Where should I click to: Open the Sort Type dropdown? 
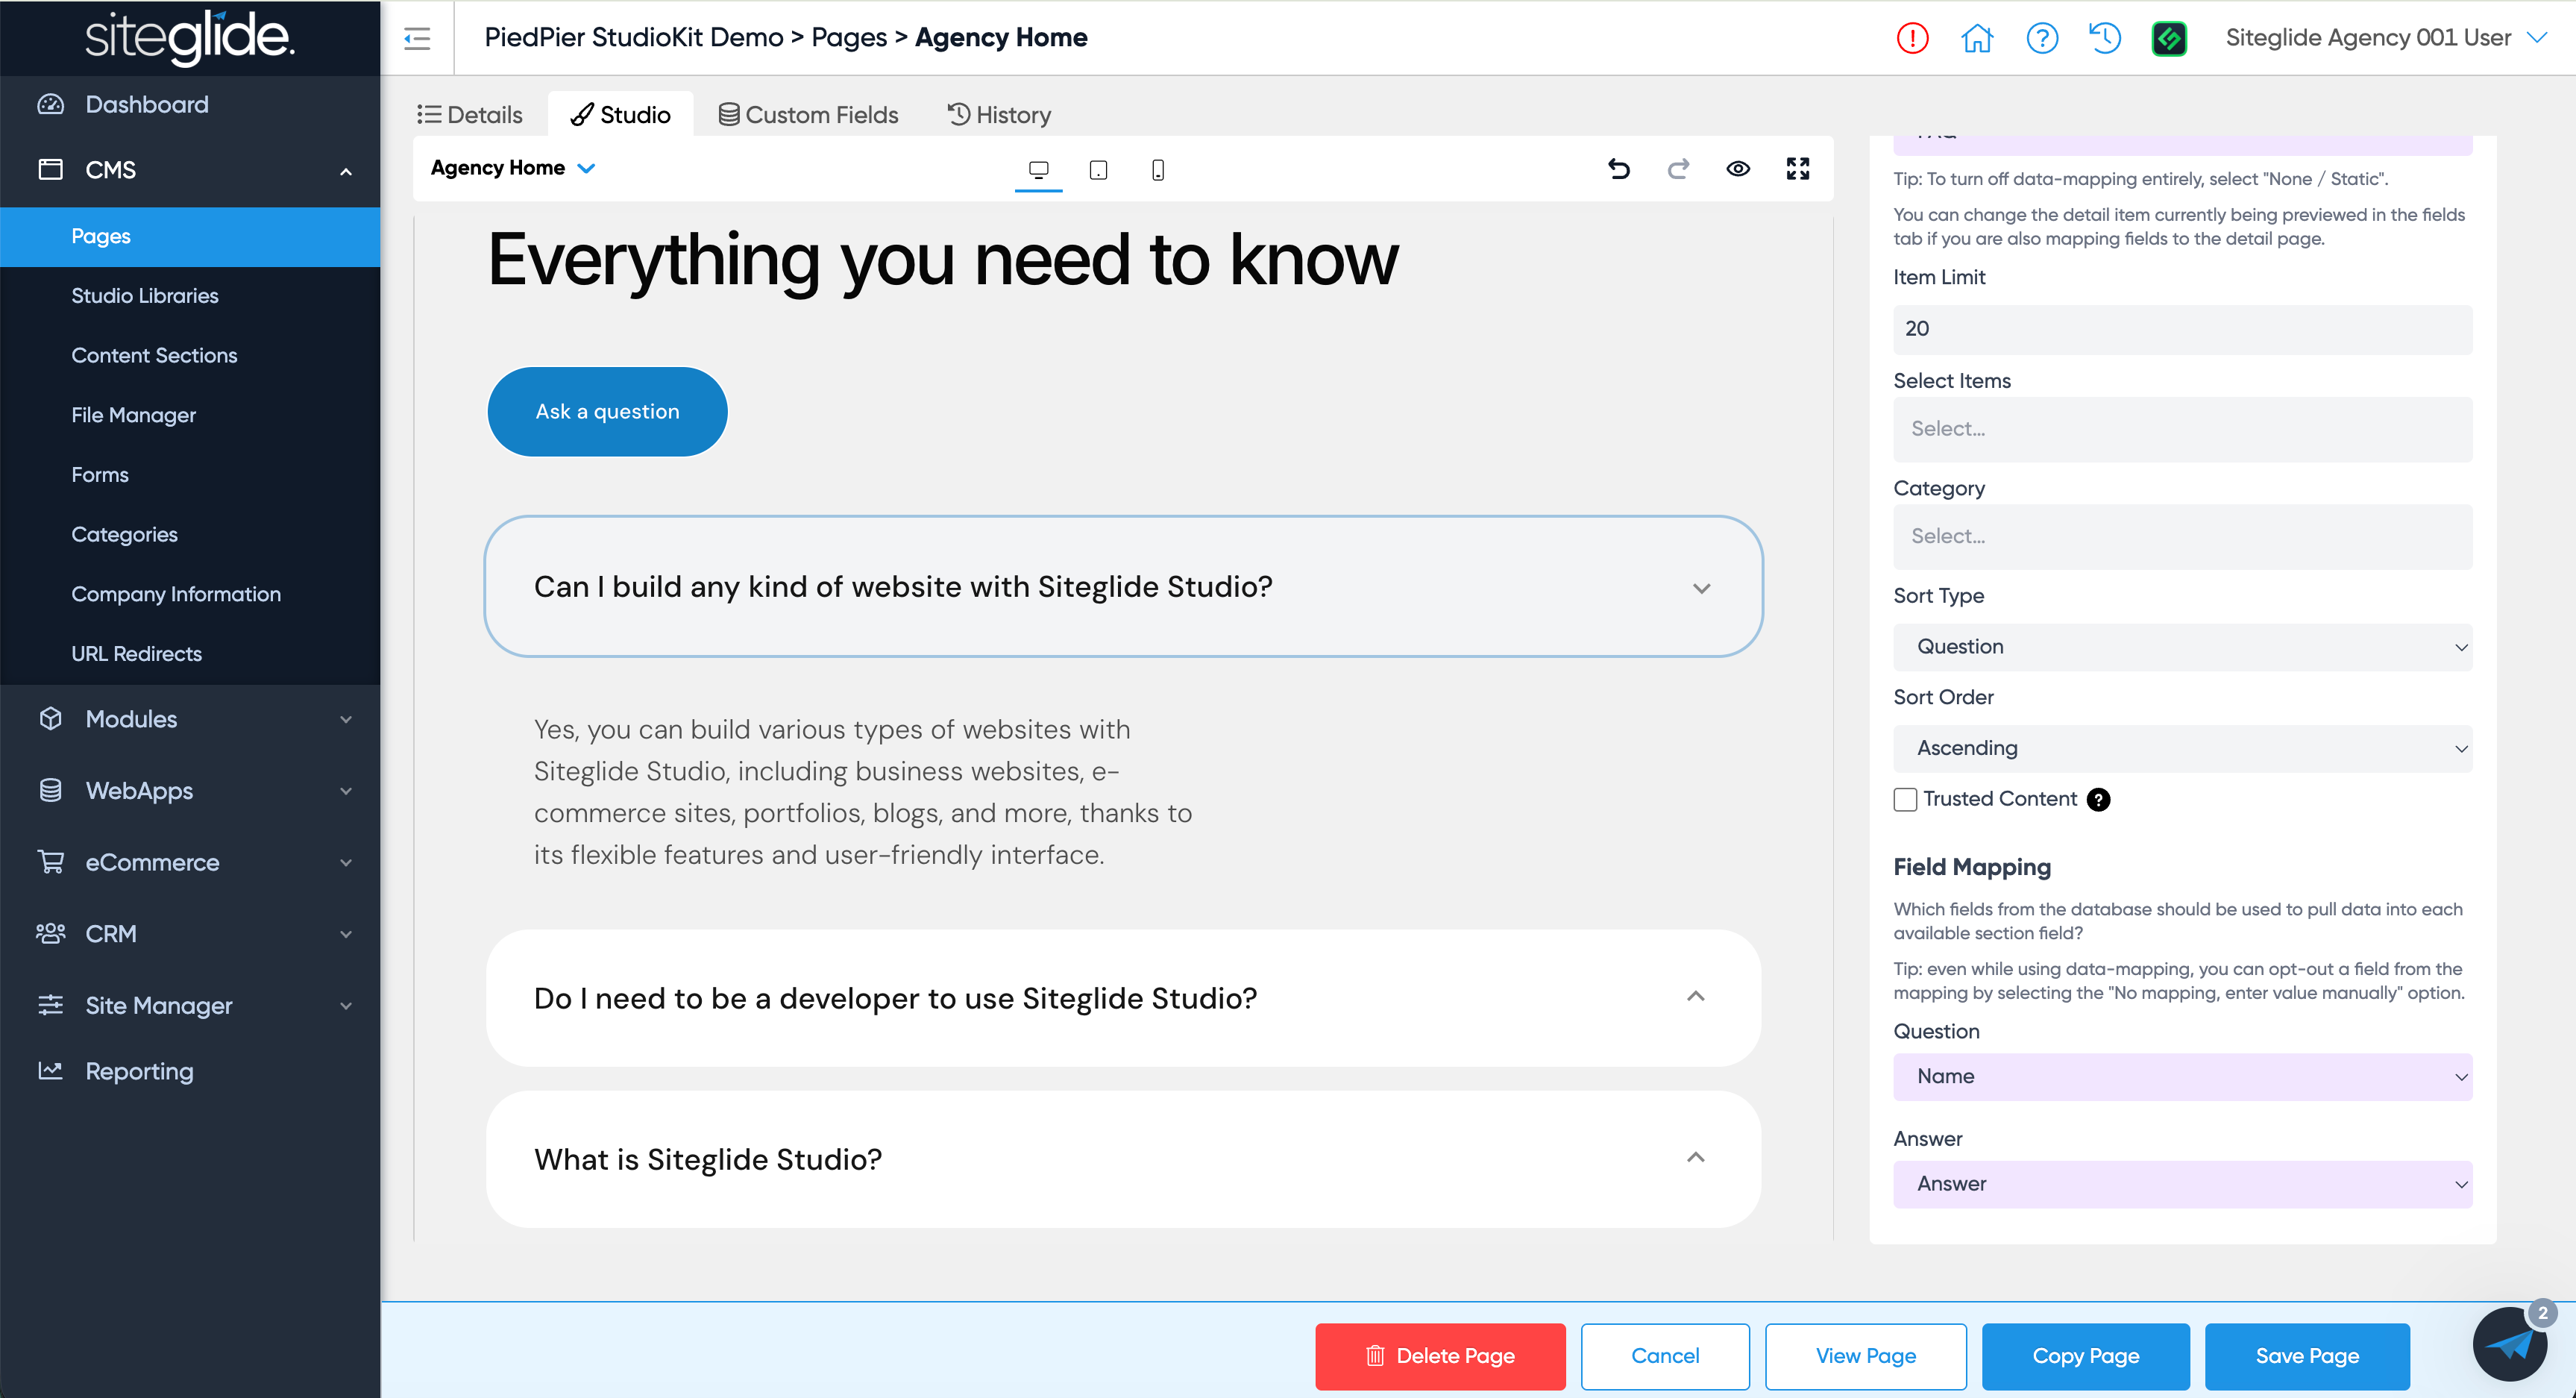coord(2182,647)
